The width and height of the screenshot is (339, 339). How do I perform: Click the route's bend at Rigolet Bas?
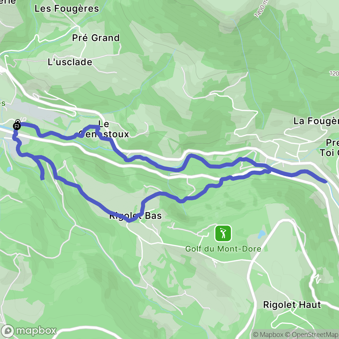pyautogui.click(x=129, y=220)
